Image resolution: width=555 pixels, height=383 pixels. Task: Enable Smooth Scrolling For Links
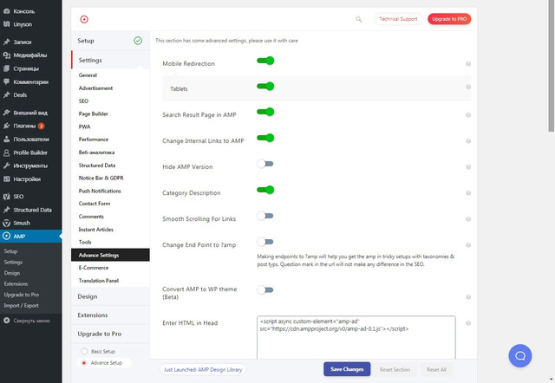click(x=265, y=216)
